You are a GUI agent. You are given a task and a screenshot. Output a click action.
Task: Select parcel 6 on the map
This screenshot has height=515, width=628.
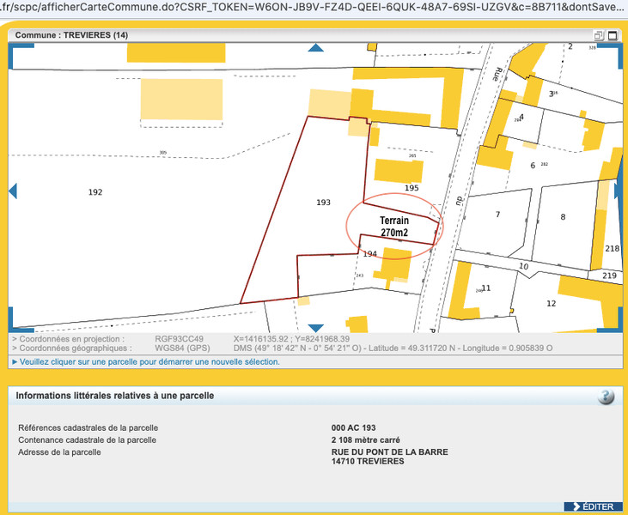(x=533, y=166)
